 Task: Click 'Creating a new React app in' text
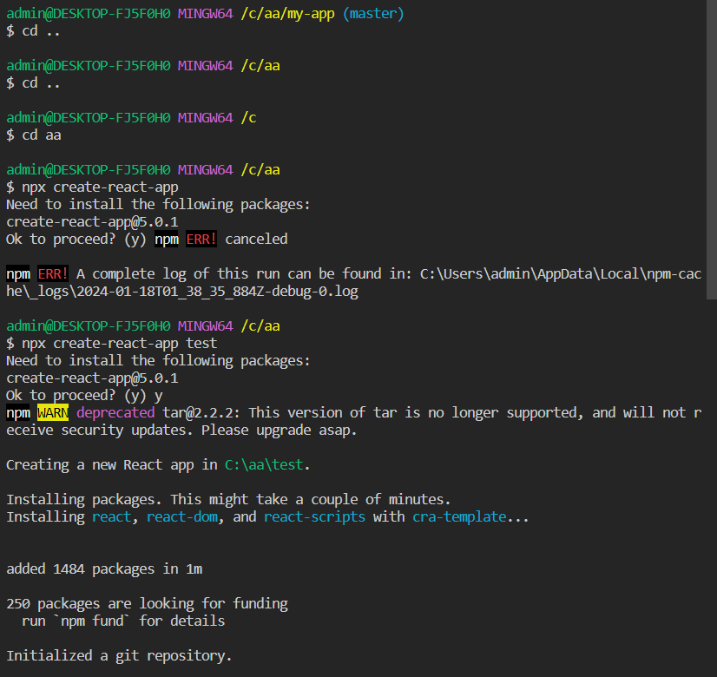click(112, 465)
